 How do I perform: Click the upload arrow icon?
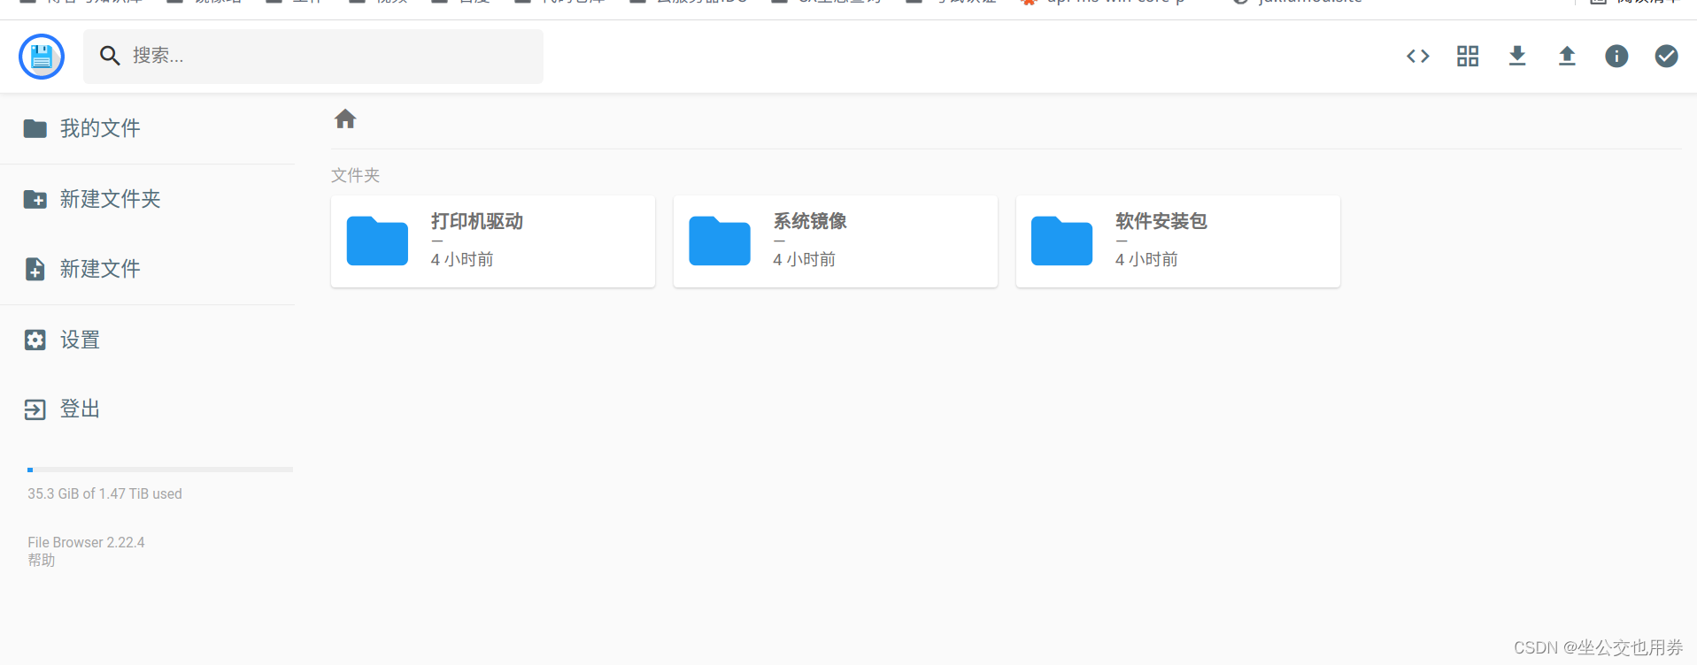point(1567,57)
